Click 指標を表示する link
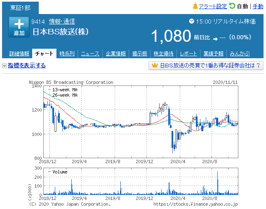 [27, 66]
